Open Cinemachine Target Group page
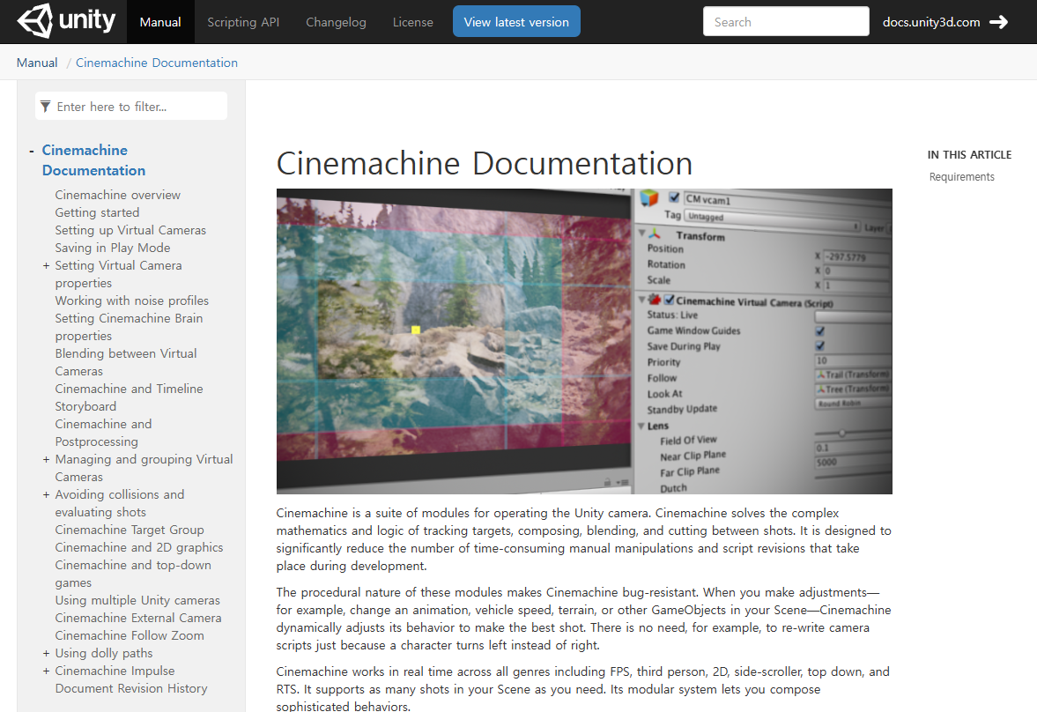This screenshot has width=1037, height=712. point(130,530)
